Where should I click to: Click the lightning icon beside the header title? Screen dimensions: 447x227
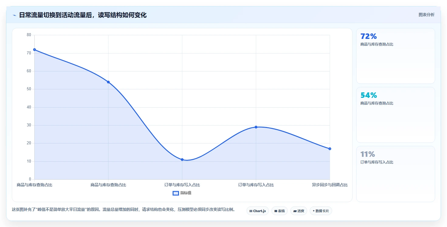click(15, 15)
